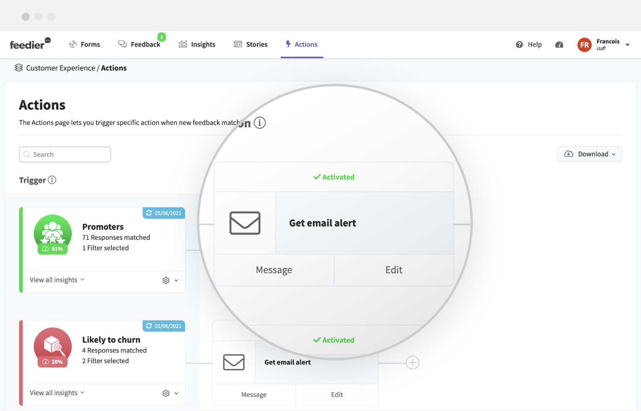Open the Promoters gear settings icon
The width and height of the screenshot is (641, 411).
[x=166, y=280]
